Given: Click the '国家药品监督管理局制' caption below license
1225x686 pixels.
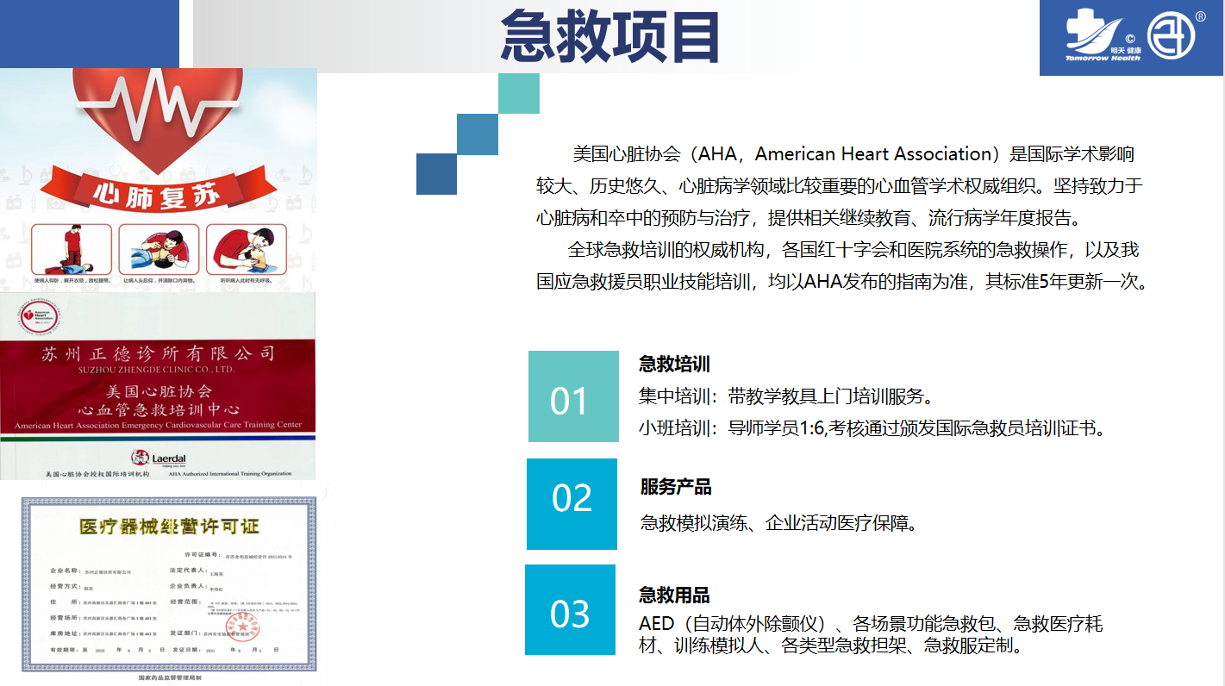Looking at the screenshot, I should click(x=170, y=678).
